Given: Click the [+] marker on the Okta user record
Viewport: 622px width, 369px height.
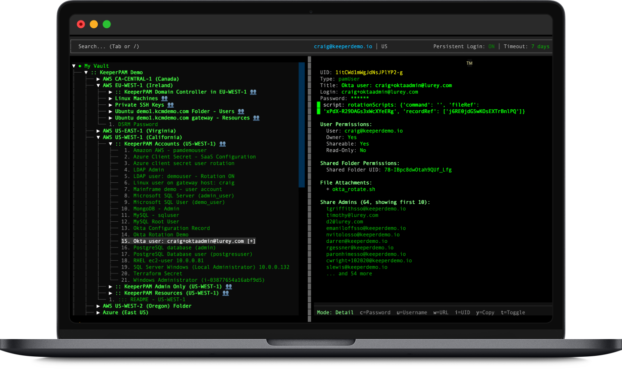Looking at the screenshot, I should click(251, 241).
